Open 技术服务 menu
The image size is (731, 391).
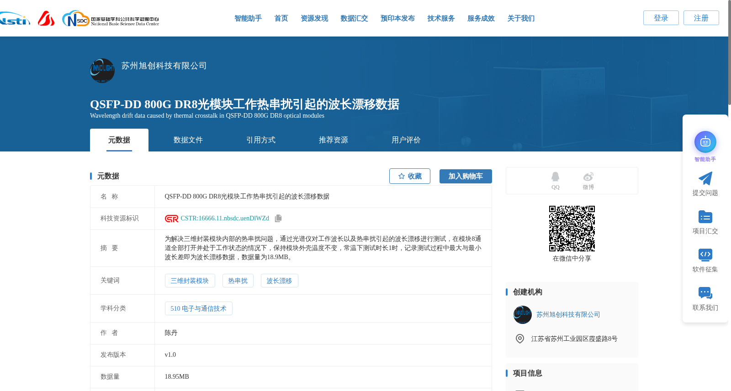441,18
